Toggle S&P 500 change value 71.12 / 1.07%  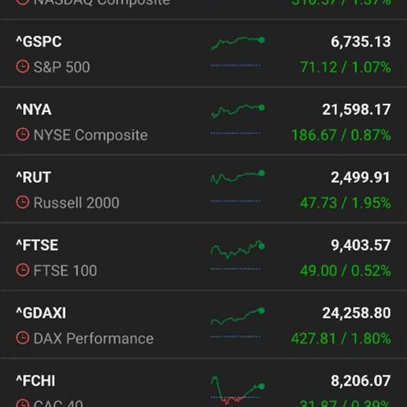pyautogui.click(x=345, y=67)
